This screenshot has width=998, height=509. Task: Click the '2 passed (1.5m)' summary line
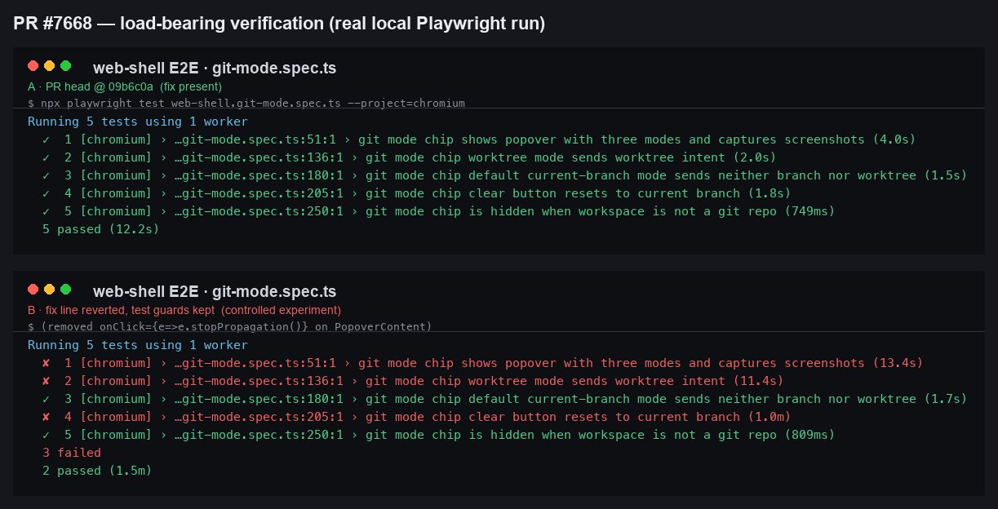pos(98,471)
